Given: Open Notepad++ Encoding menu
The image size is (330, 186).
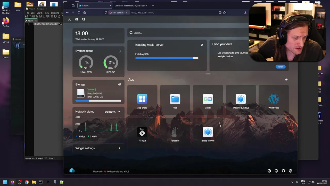Looking at the screenshot, I should [55, 13].
